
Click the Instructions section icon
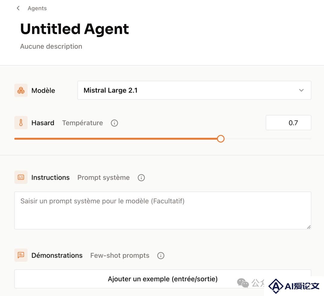21,177
